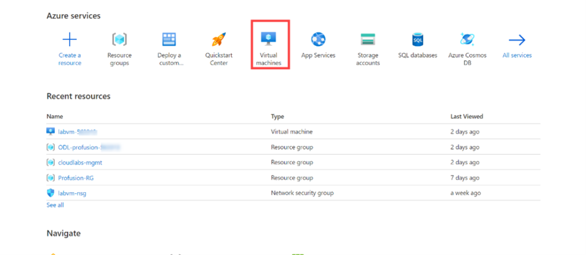
Task: Open the Resource groups service icon
Action: tap(119, 39)
